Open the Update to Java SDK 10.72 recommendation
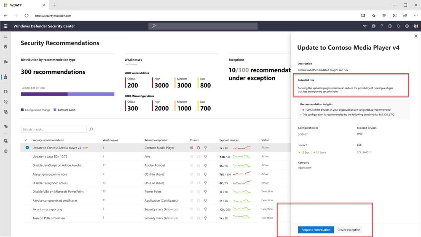 click(50, 157)
